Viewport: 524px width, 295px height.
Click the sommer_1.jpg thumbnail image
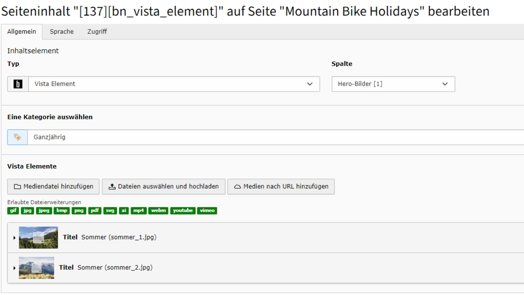(38, 238)
